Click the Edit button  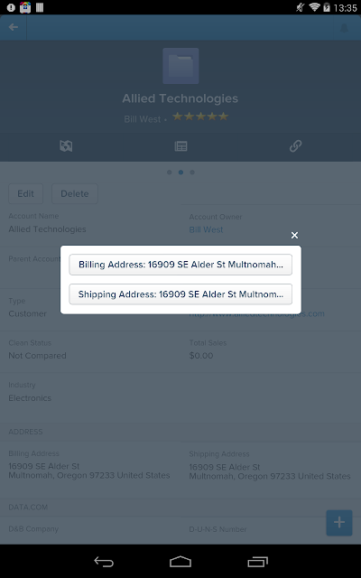(26, 194)
